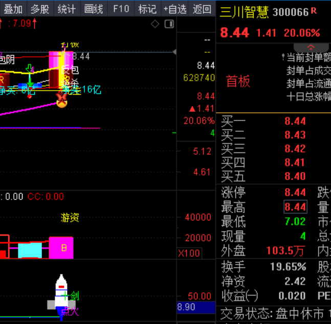The width and height of the screenshot is (331, 324).
Task: Click the CC: 0.00 indicator value
Action: pyautogui.click(x=46, y=196)
